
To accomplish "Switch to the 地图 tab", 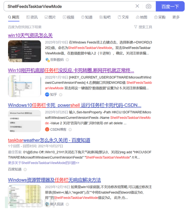I will pyautogui.click(x=141, y=17).
